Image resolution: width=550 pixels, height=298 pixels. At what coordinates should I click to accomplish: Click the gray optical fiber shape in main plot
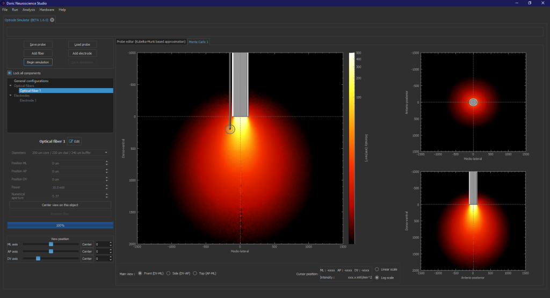pos(240,84)
